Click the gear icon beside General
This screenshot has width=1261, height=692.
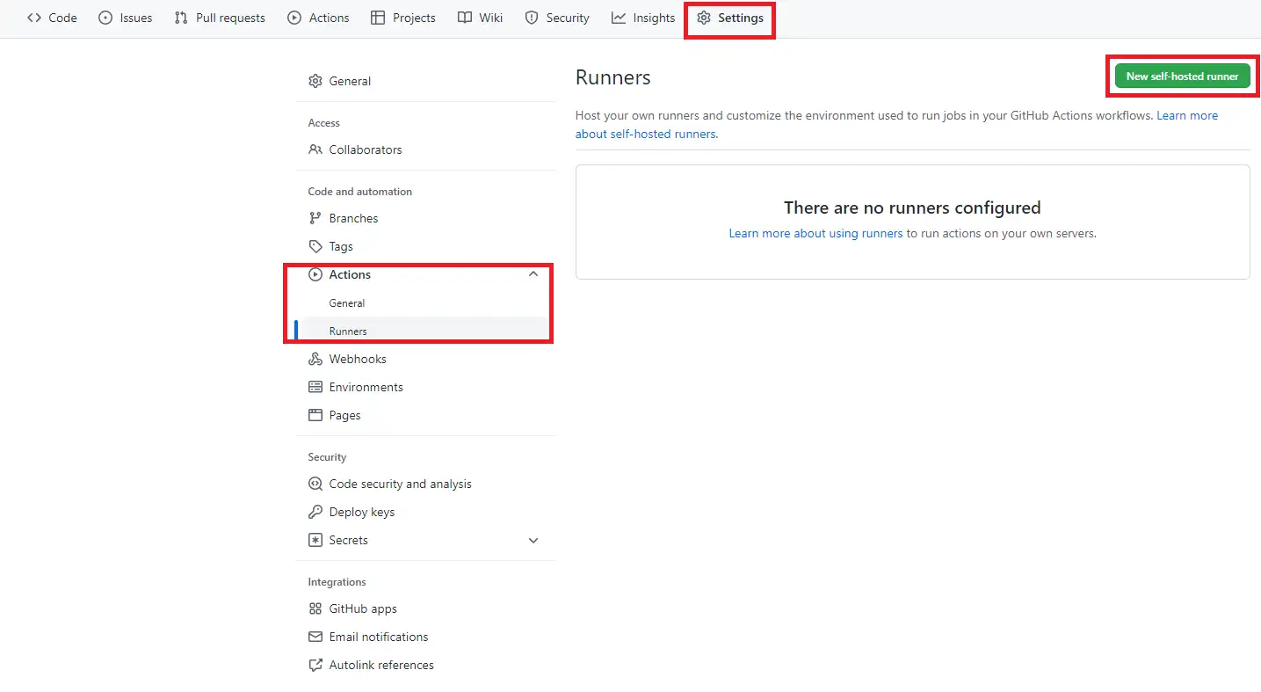[x=315, y=81]
